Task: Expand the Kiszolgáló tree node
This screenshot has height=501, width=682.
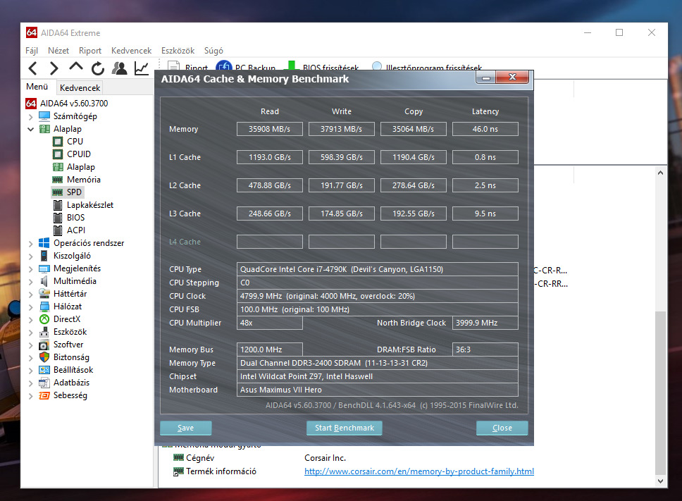Action: 30,256
